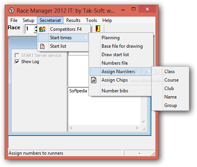Click the Race Manager app icon in title bar
The image size is (197, 167).
click(12, 10)
